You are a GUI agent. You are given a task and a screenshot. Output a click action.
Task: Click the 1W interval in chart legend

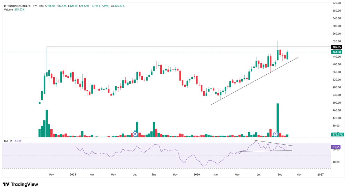pyautogui.click(x=35, y=6)
